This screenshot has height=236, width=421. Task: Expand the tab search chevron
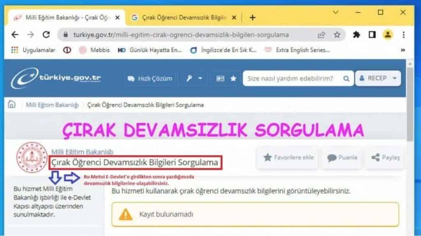(x=335, y=12)
